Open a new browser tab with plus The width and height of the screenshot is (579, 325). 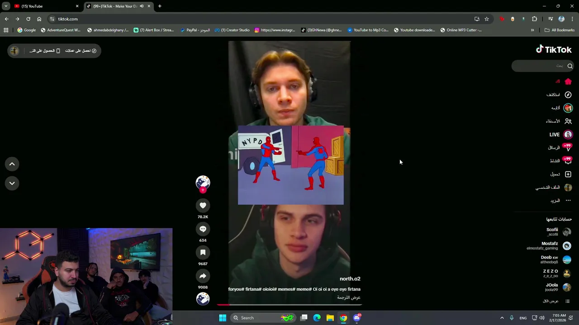point(160,6)
